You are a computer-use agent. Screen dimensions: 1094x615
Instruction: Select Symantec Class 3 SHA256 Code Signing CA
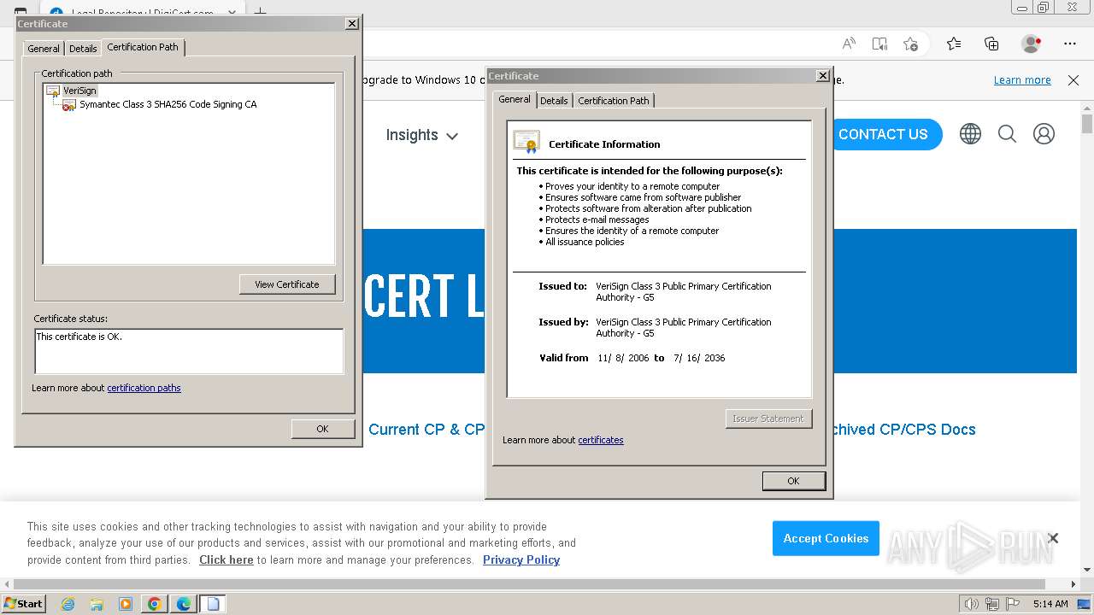tap(168, 104)
